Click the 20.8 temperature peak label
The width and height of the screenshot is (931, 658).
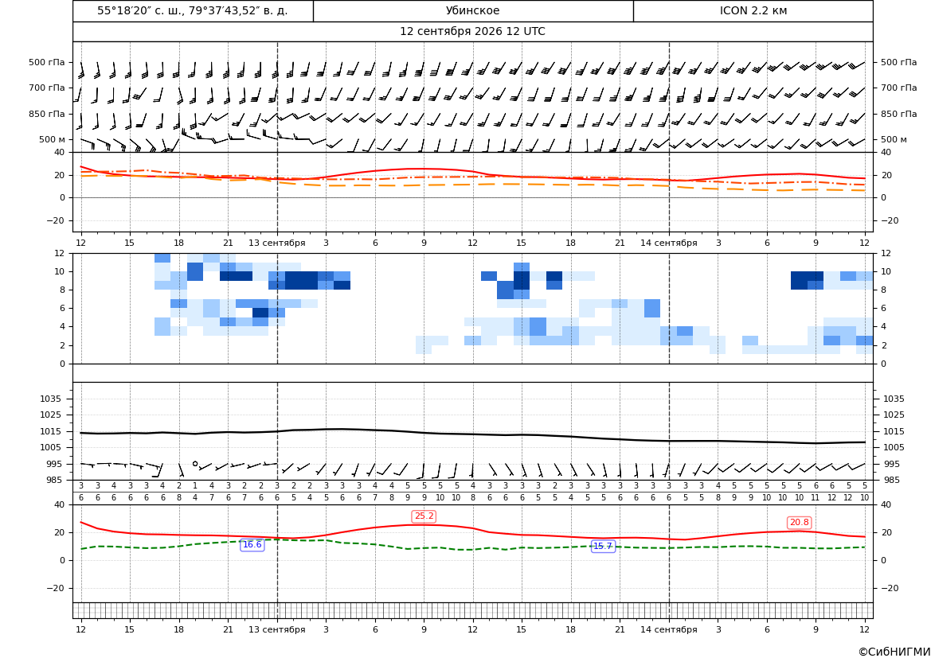pyautogui.click(x=799, y=523)
